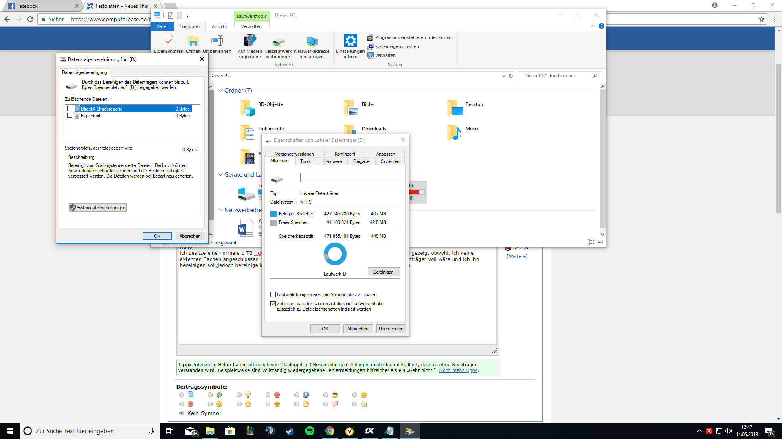Click the drive name input field
The height and width of the screenshot is (439, 782).
point(350,178)
